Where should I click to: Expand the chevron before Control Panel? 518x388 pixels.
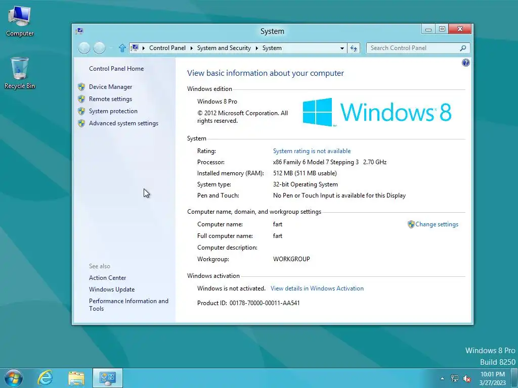(143, 48)
